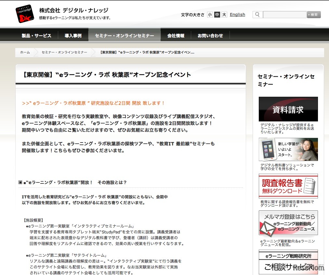
Task: Switch to the セミナー・オンラインセミナー tab
Action: pos(124,36)
